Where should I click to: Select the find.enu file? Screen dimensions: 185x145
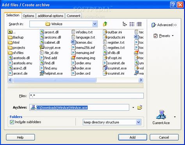48,68
